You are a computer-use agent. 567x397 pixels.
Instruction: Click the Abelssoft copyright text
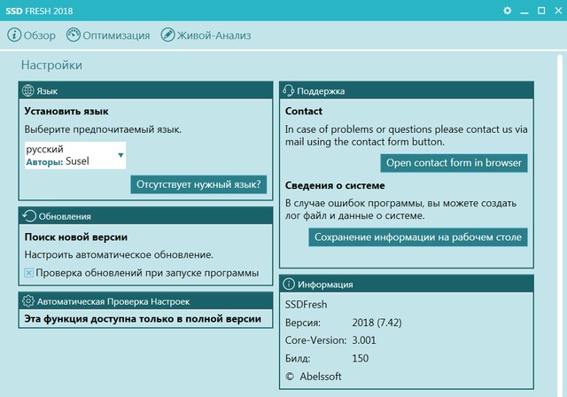point(313,376)
